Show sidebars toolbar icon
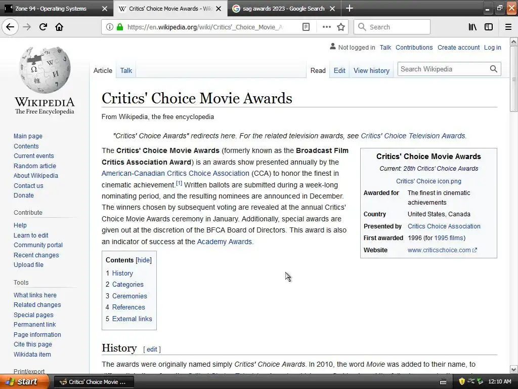The image size is (518, 389). 489,27
